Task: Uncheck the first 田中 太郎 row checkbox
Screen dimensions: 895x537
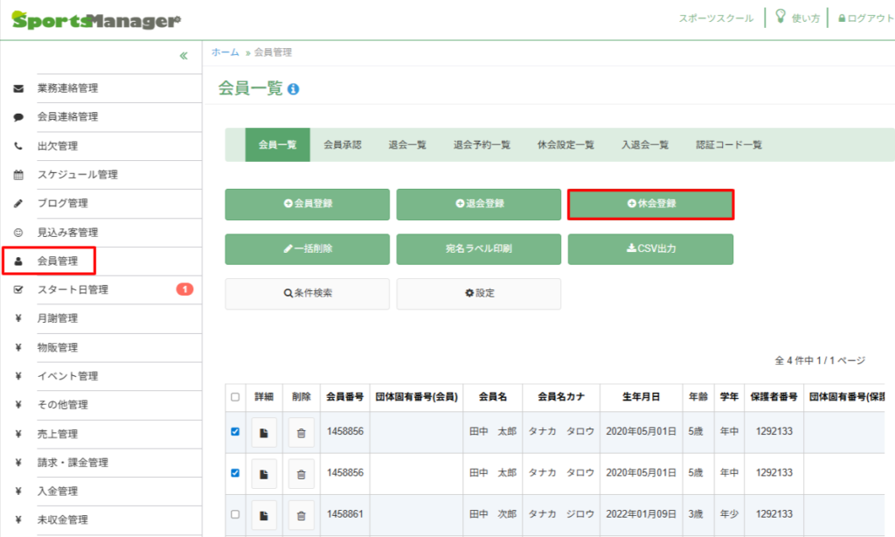Action: click(235, 431)
